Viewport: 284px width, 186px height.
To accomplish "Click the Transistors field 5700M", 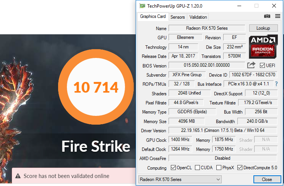I will point(235,56).
